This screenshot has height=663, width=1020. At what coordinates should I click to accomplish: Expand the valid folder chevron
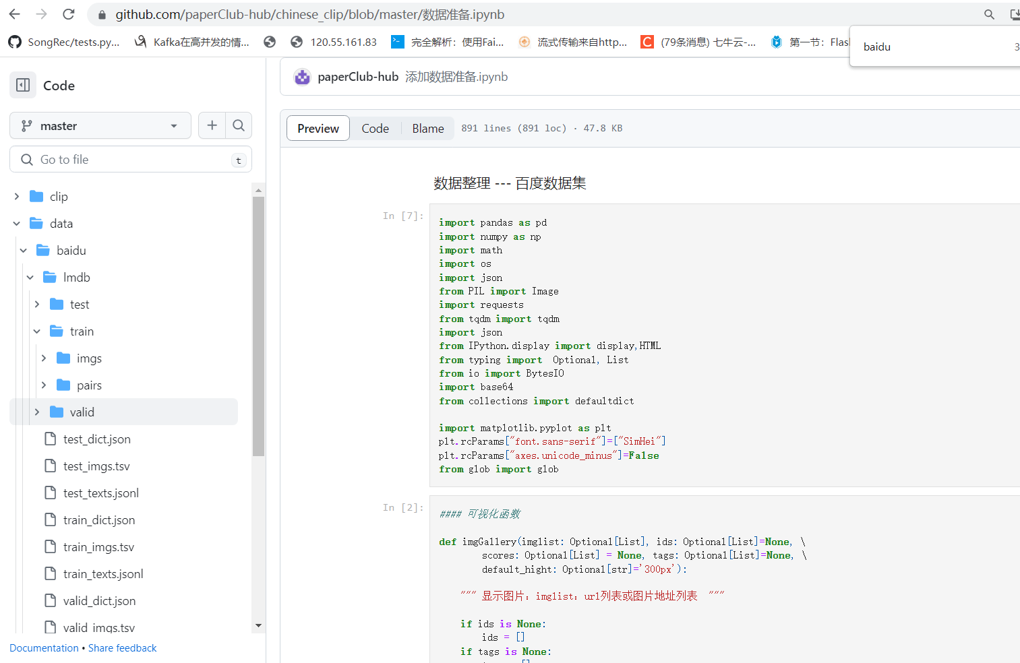point(36,412)
